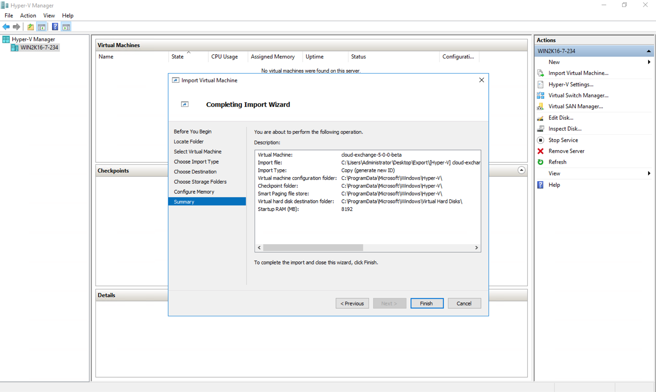Go to Choose Storage Folders wizard step
656x392 pixels.
point(200,181)
